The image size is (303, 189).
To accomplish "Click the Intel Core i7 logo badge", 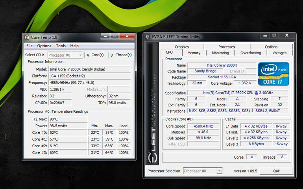I will [x=273, y=74].
